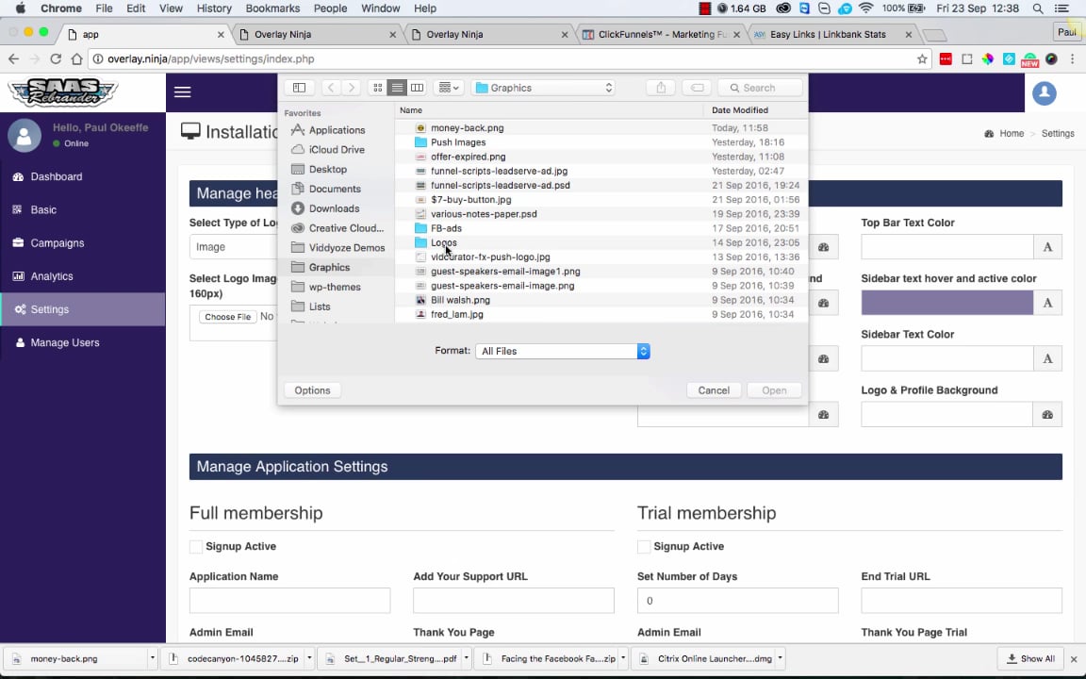Click the file dialog Search field
Viewport: 1086px width, 679px height.
pyautogui.click(x=760, y=88)
